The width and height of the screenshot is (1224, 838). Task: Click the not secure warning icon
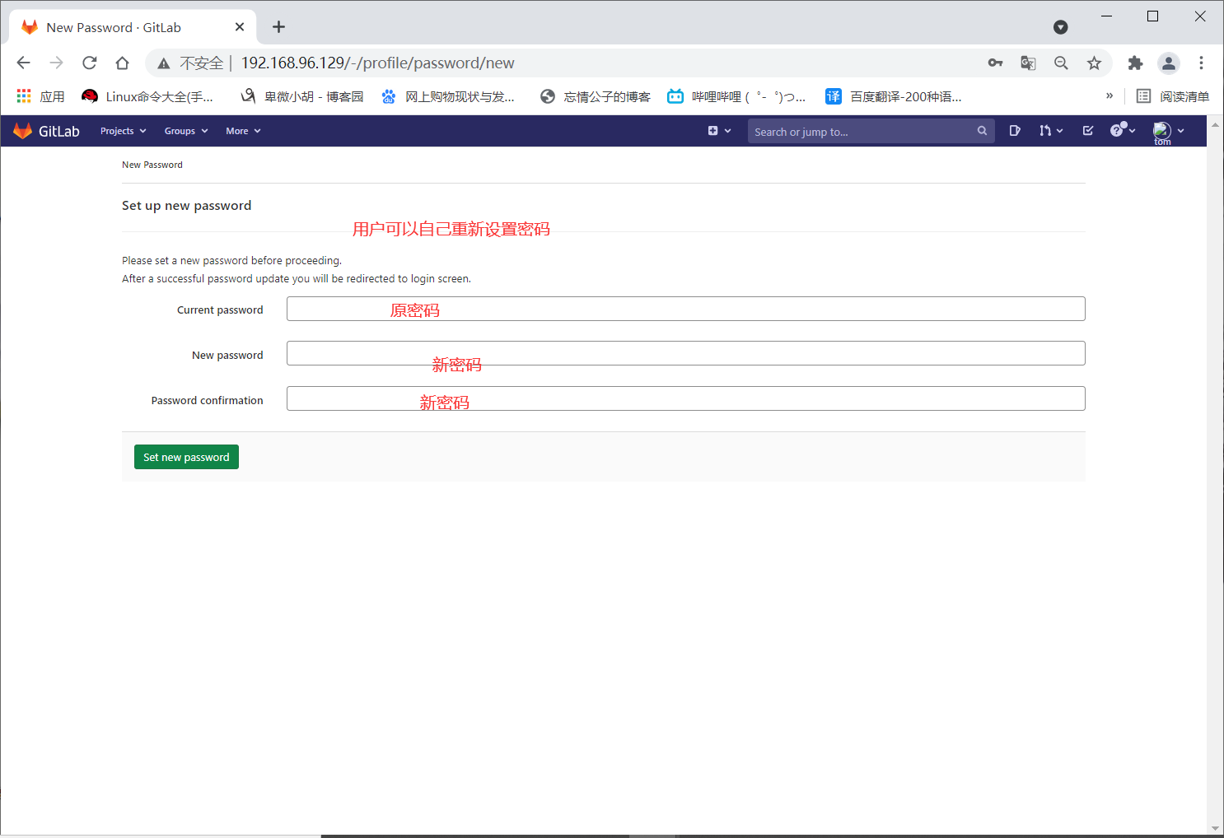point(164,63)
